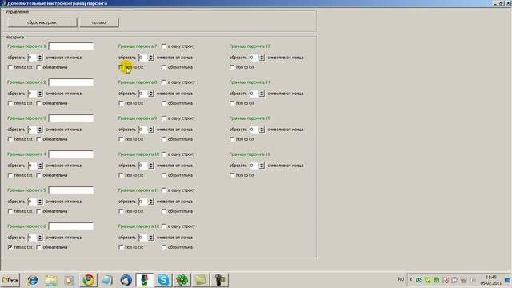Check обязательна for parsing border 1
Screen dimensions: 512x288
(38, 67)
